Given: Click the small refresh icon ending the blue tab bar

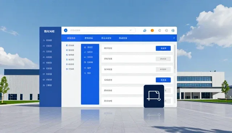Looking at the screenshot, I should point(174,38).
